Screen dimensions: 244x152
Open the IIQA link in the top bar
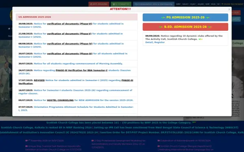pyautogui.click(x=213, y=4)
